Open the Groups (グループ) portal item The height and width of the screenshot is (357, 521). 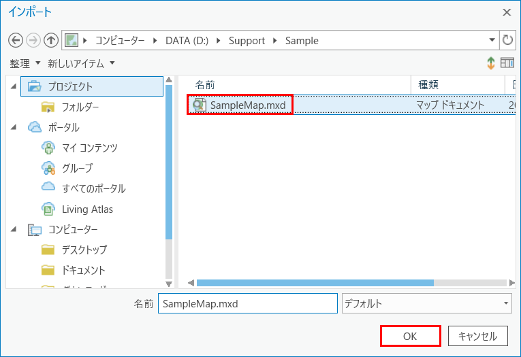pyautogui.click(x=77, y=168)
